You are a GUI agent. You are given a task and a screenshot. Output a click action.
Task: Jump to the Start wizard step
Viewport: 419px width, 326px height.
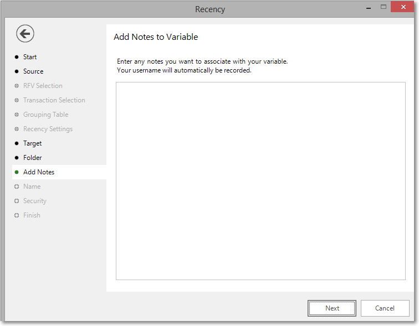[x=30, y=57]
